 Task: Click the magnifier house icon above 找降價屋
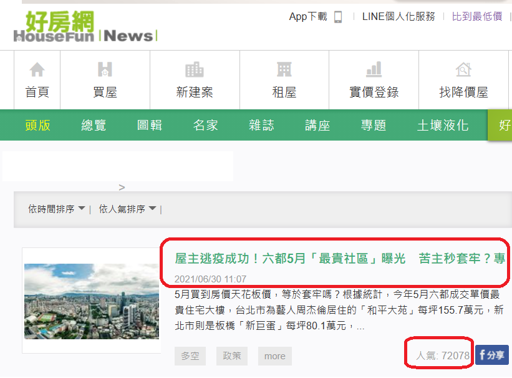pyautogui.click(x=463, y=69)
